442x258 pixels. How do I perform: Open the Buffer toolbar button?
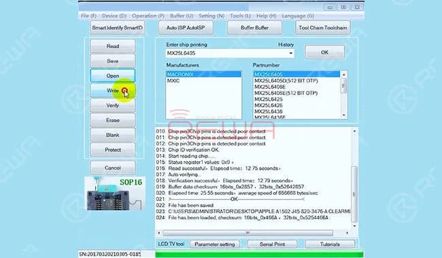click(254, 28)
